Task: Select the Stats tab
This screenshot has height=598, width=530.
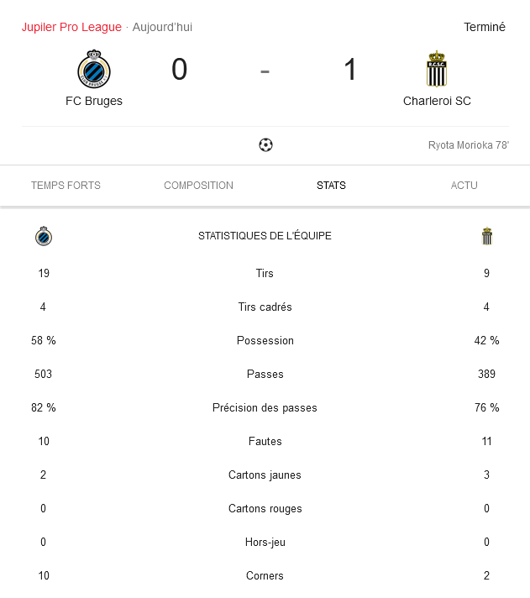Action: (331, 186)
